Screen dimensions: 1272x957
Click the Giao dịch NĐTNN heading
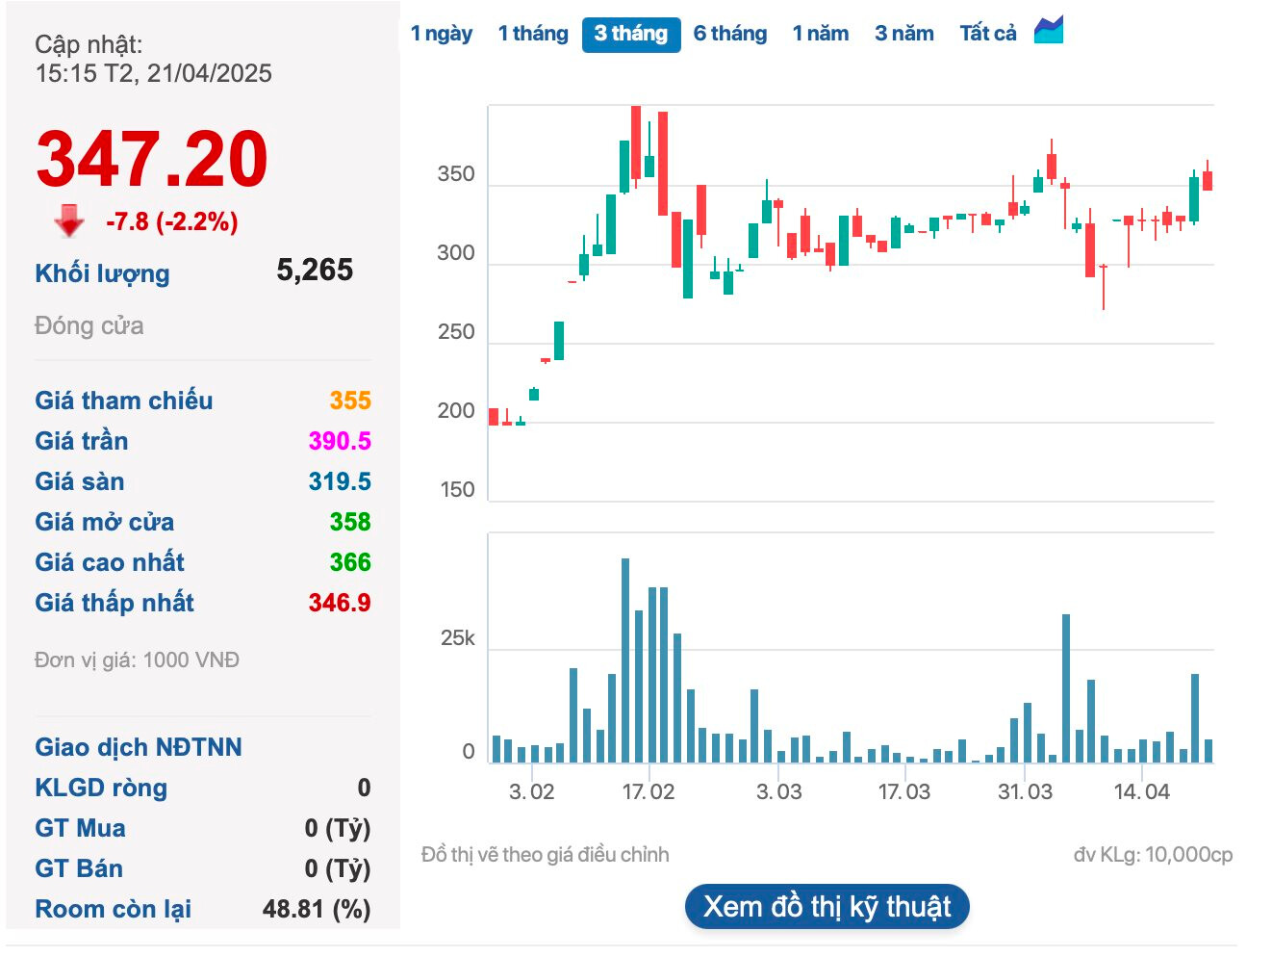point(139,747)
